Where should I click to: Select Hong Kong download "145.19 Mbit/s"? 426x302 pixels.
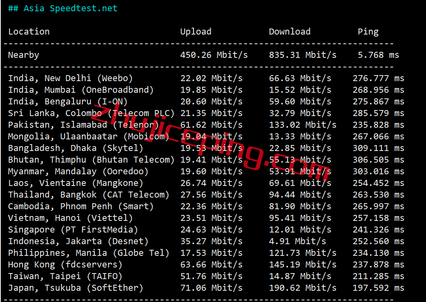[303, 265]
